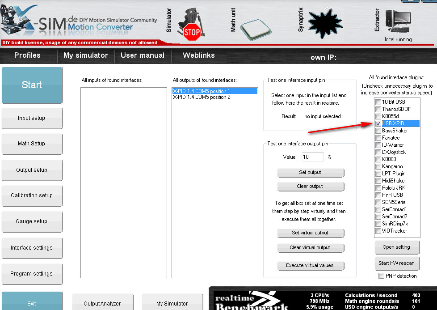This screenshot has height=310, width=437.
Task: Click the Set output button
Action: [310, 173]
